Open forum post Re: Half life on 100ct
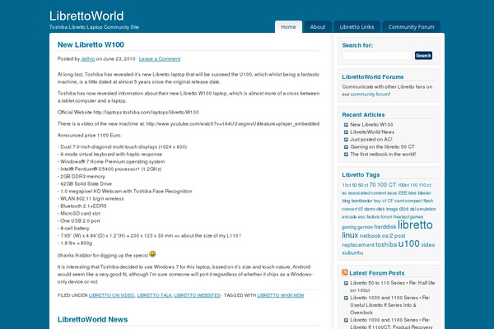The width and height of the screenshot is (494, 329). (x=392, y=286)
